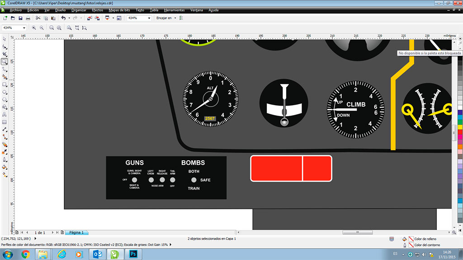The width and height of the screenshot is (463, 260).
Task: Open Photoshop from the taskbar
Action: pyautogui.click(x=133, y=254)
